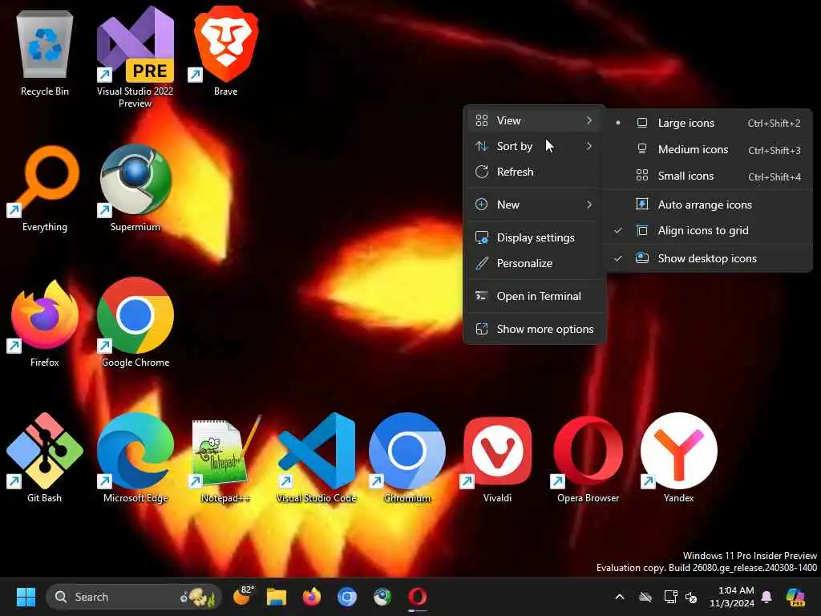Open the network status tray icon
This screenshot has height=616, width=821.
pos(670,597)
